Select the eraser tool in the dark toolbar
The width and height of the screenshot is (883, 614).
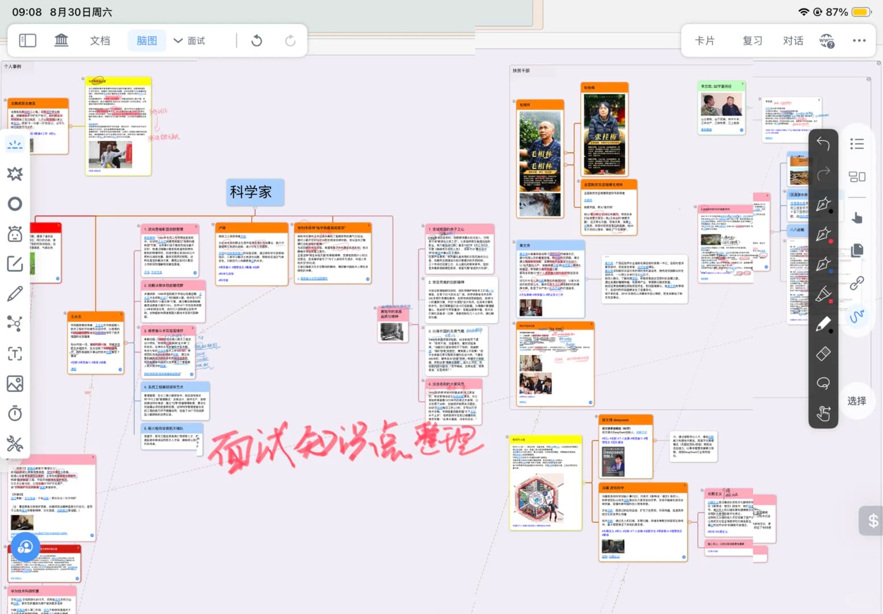pos(823,354)
